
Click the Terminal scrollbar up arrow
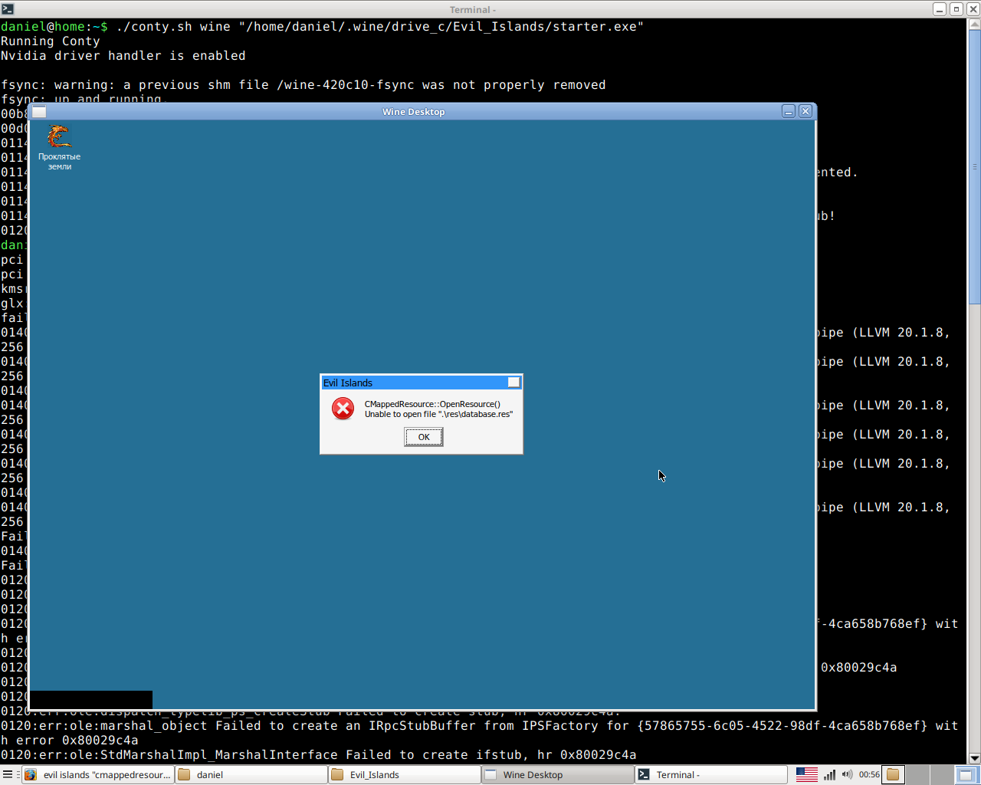pos(975,24)
